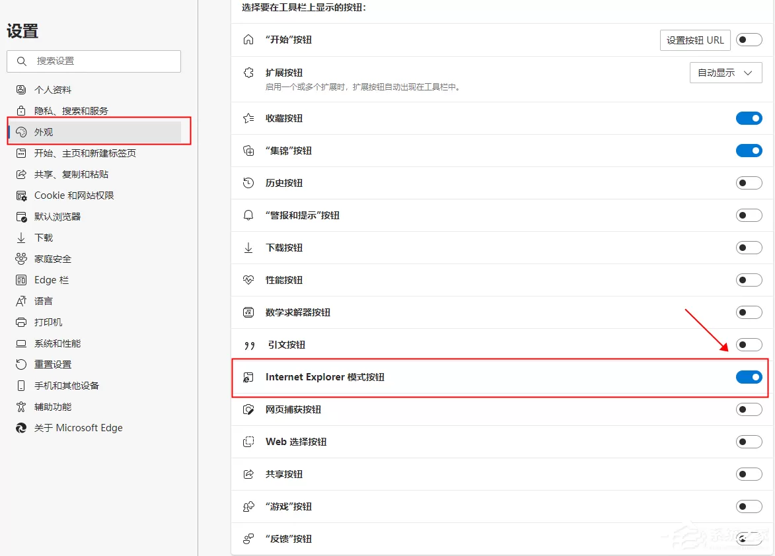This screenshot has width=775, height=556.
Task: Click the Edge logo icon beside 关于 Microsoft Edge
Action: (20, 428)
